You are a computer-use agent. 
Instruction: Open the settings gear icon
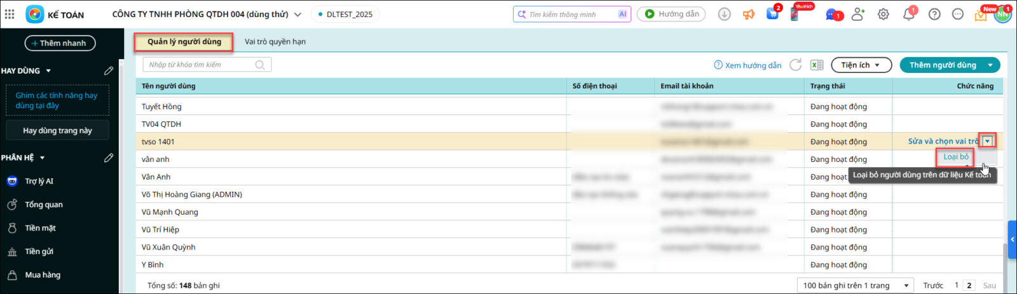coord(884,14)
